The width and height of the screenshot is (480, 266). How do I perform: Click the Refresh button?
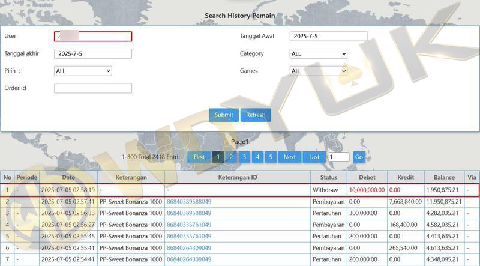(256, 115)
